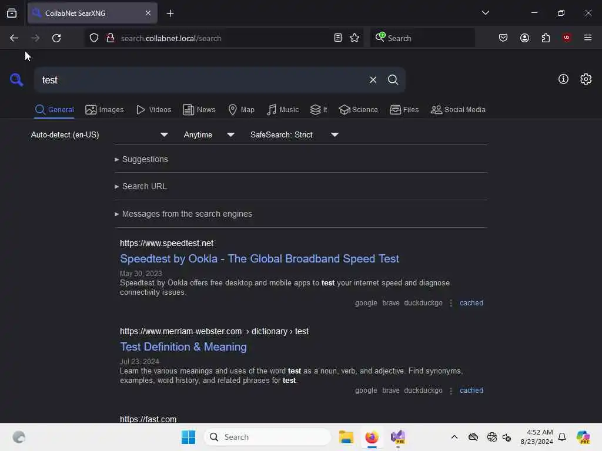The width and height of the screenshot is (602, 451).
Task: Open language dropdown Auto-detect (en-US)
Action: 100,134
